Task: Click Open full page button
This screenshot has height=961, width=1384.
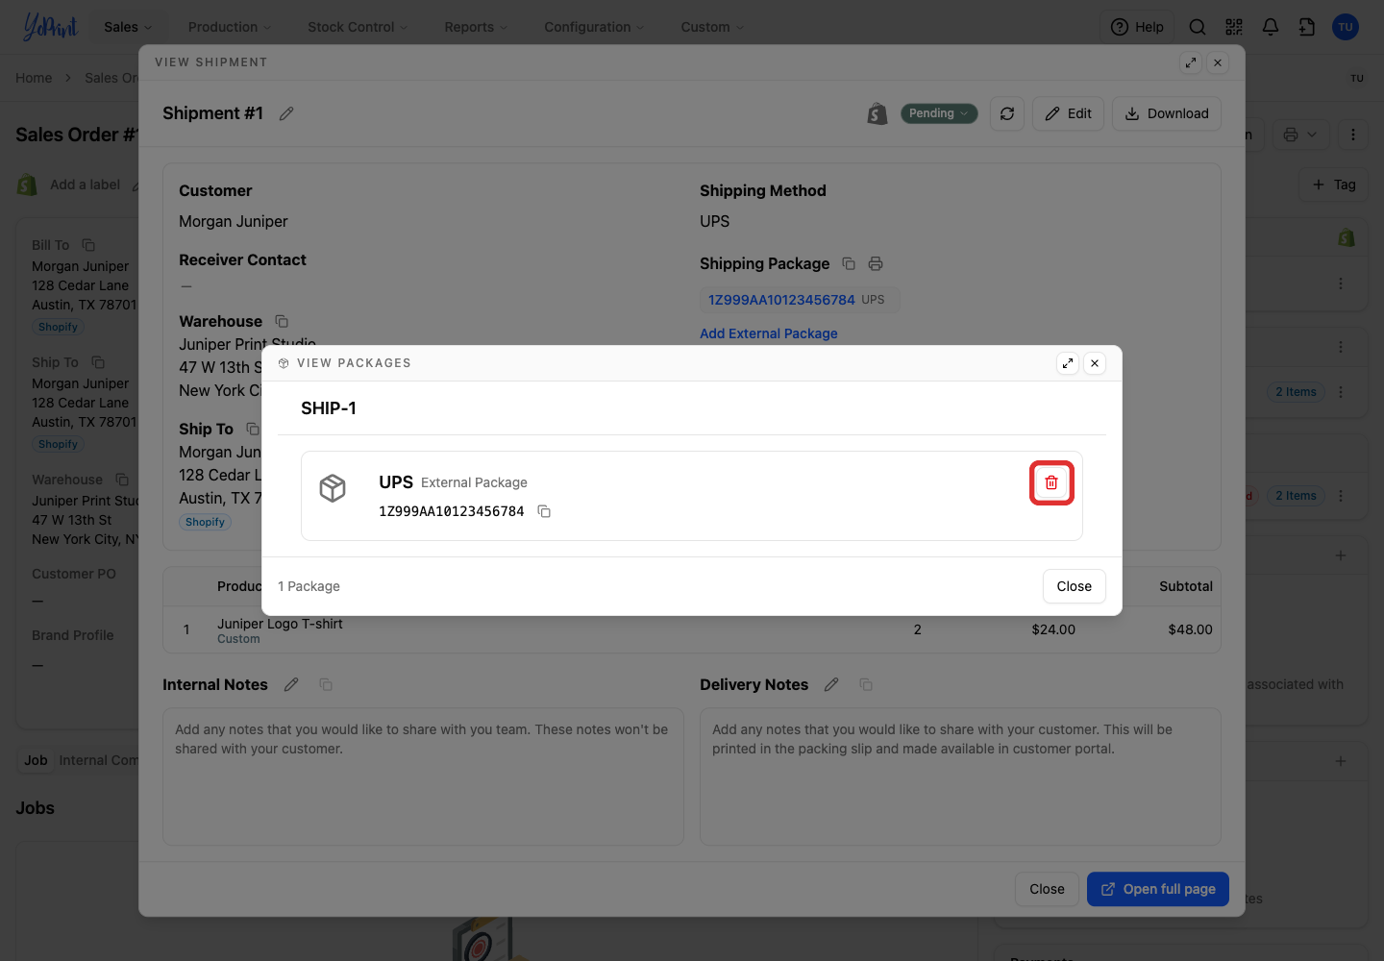Action: pos(1158,889)
